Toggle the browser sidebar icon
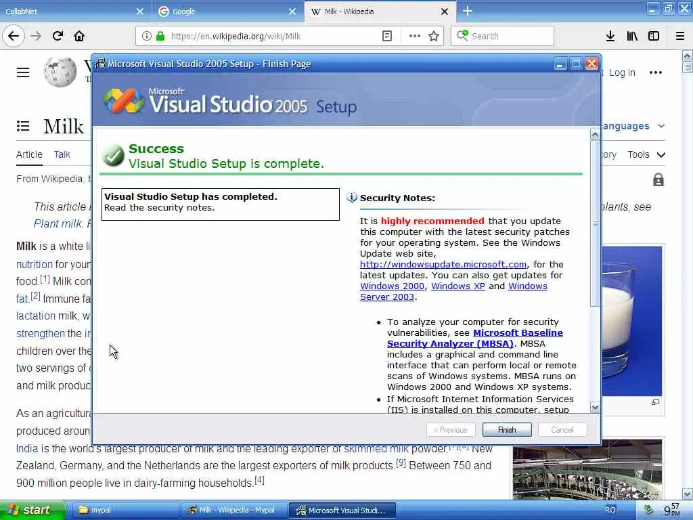693x520 pixels. point(654,36)
